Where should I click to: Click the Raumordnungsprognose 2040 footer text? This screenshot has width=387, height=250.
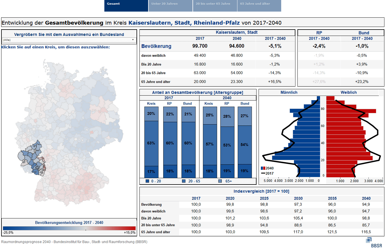[74, 242]
